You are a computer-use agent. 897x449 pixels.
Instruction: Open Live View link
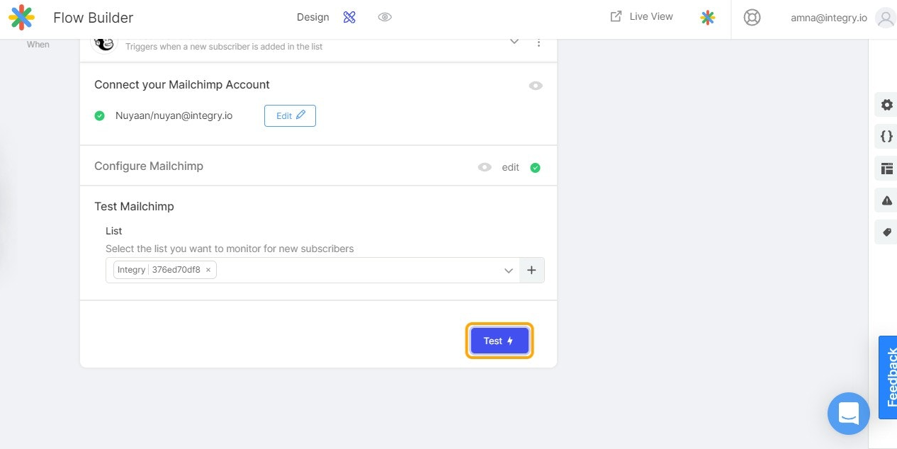[642, 16]
